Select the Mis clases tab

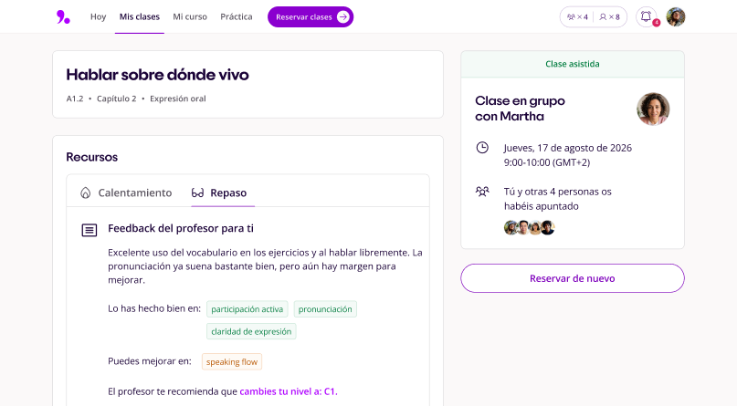pyautogui.click(x=140, y=17)
